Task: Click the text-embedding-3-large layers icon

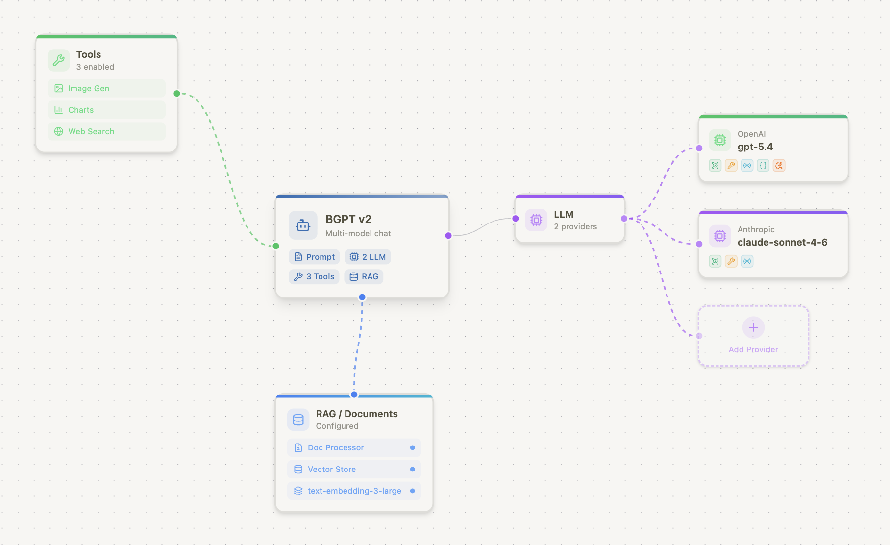Action: pyautogui.click(x=298, y=491)
